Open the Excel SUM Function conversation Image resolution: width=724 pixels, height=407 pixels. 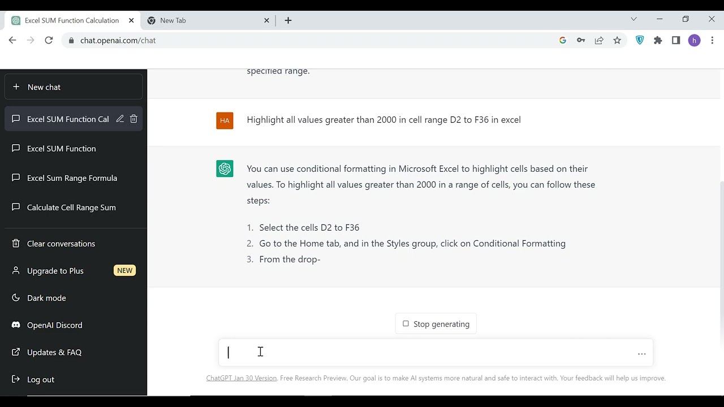point(74,149)
